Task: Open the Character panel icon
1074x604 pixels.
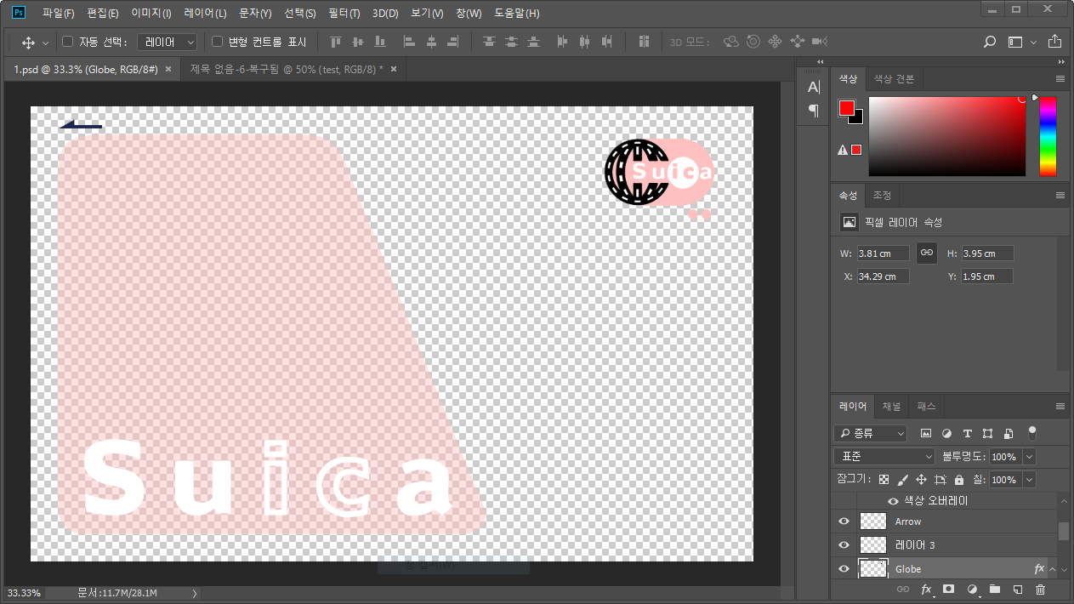Action: point(814,87)
